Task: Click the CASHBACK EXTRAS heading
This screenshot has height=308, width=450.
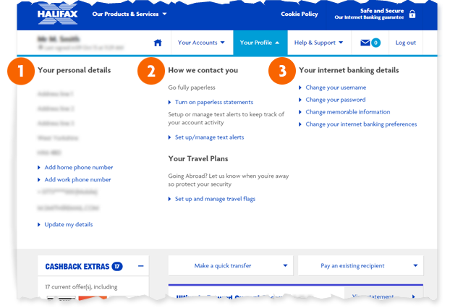Action: [77, 266]
